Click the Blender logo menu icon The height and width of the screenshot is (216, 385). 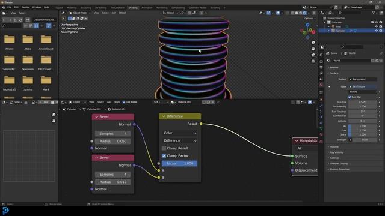tap(4, 7)
